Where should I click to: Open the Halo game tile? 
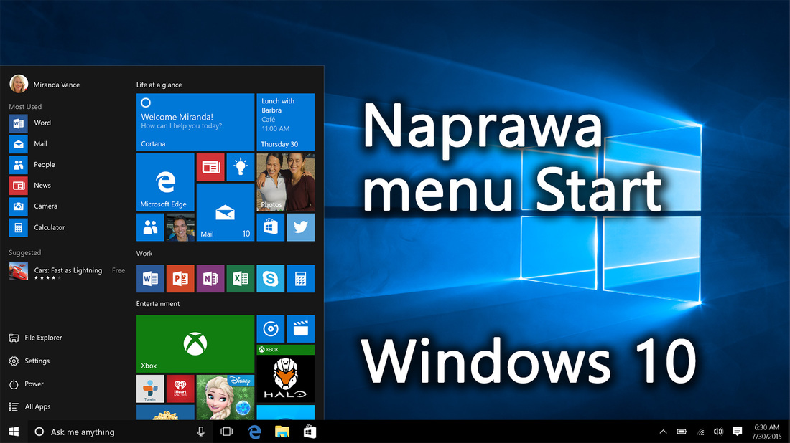[x=286, y=373]
